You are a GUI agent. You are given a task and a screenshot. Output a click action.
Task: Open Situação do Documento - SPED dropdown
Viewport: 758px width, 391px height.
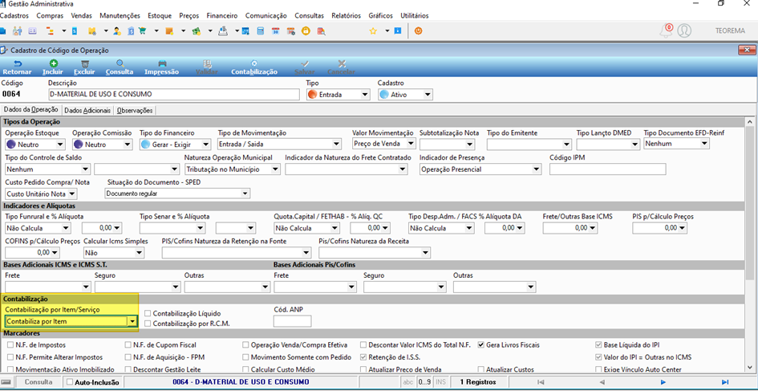coord(245,193)
